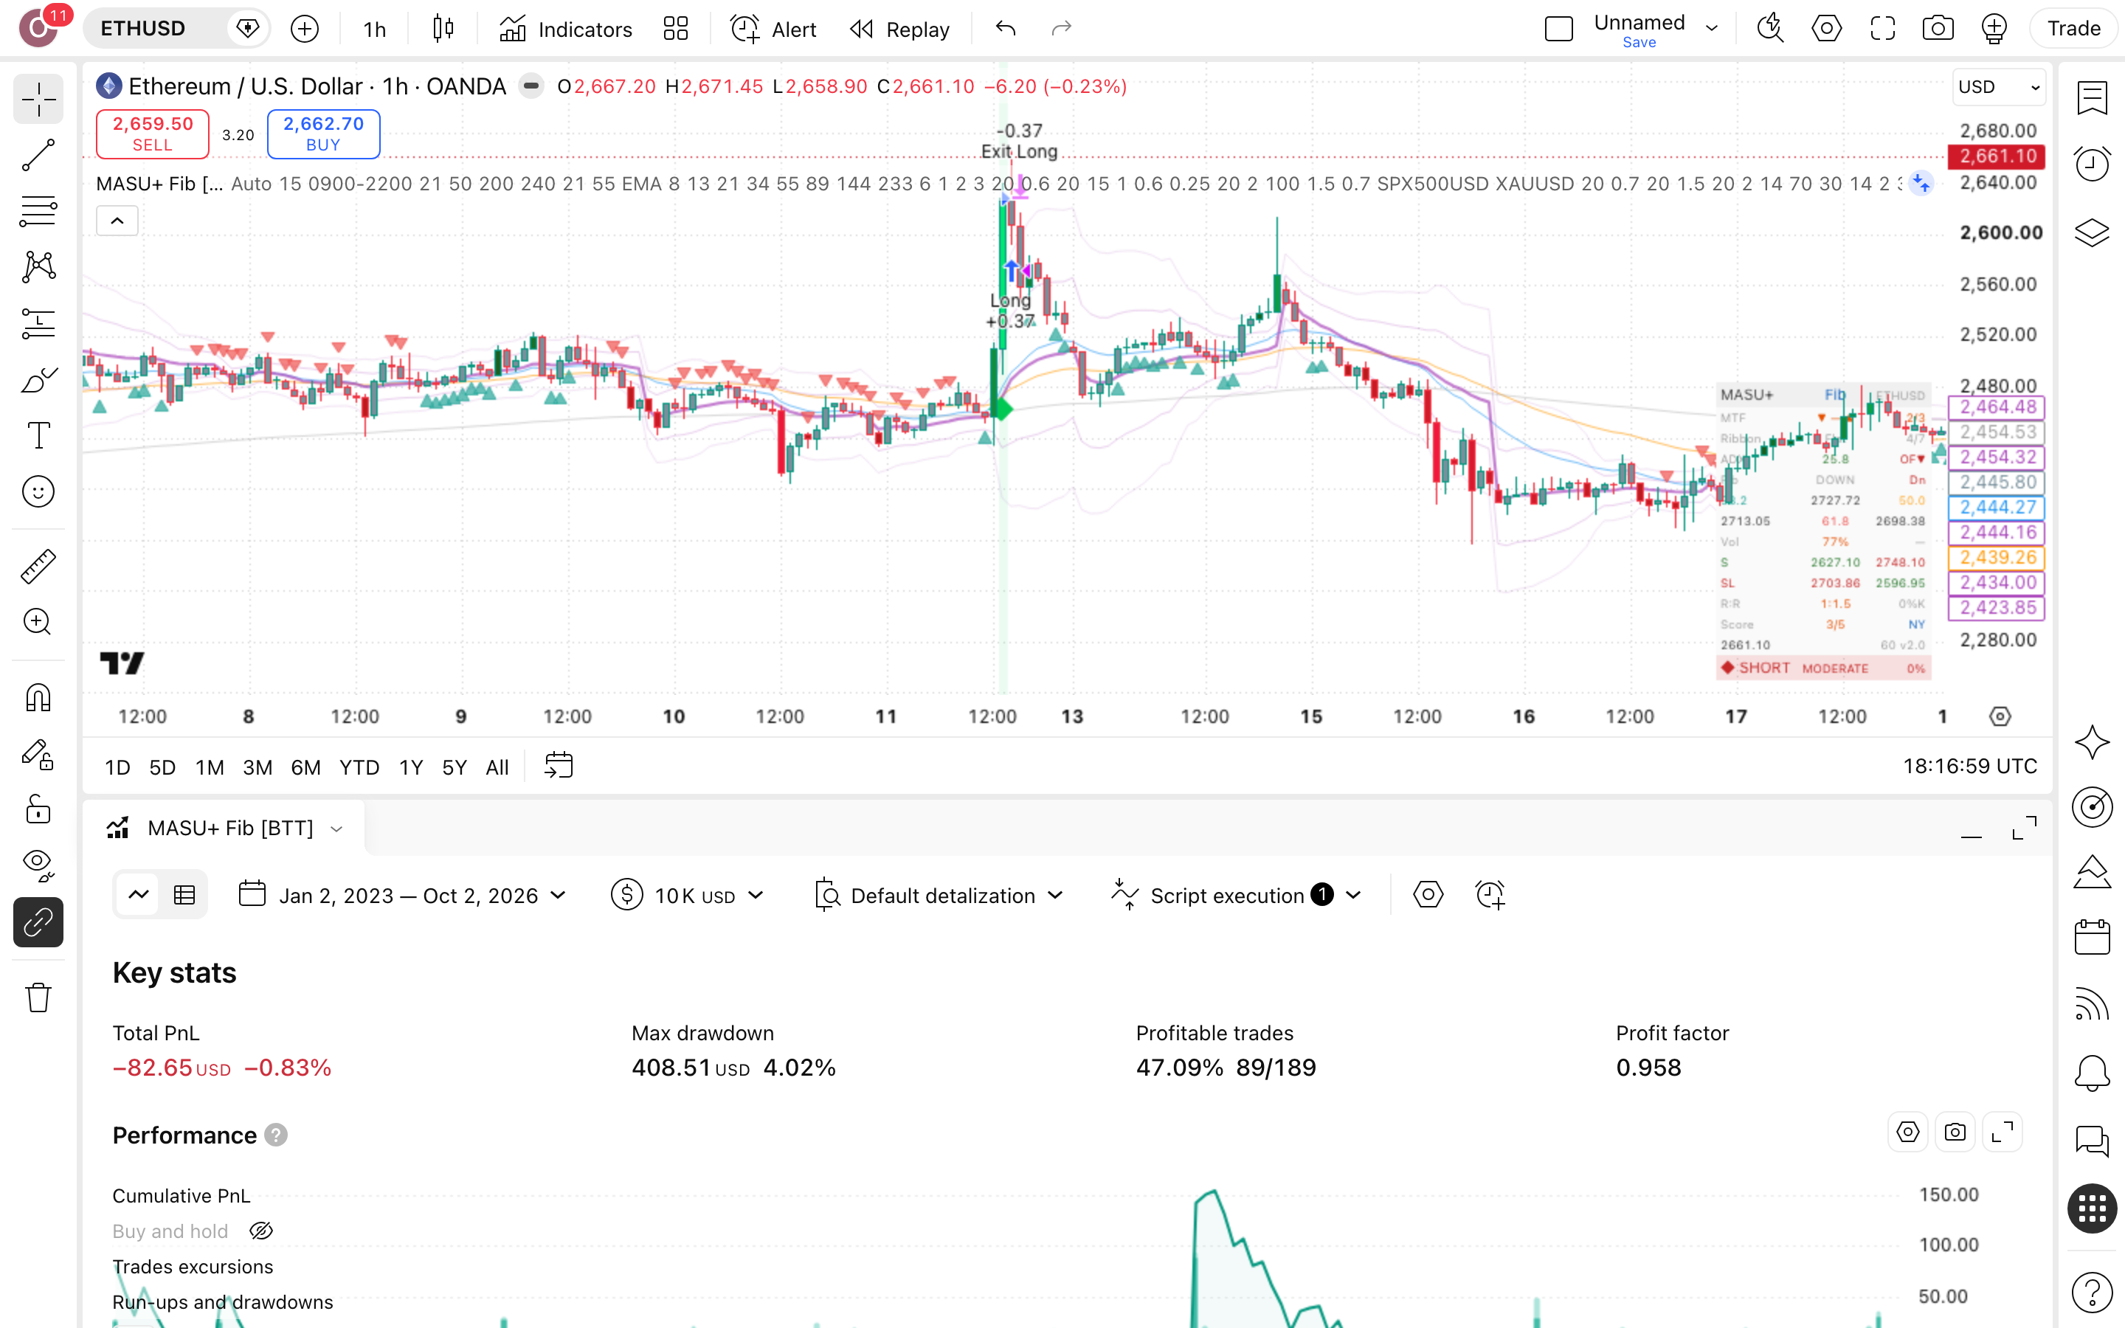Open the USD currency dropdown
2125x1328 pixels.
[1999, 87]
